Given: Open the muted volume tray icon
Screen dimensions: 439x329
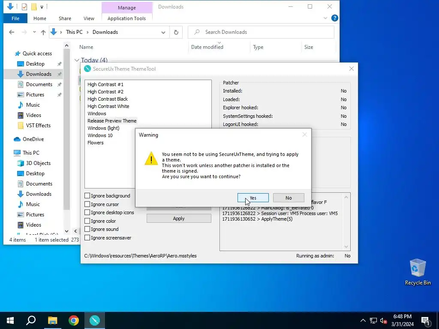Looking at the screenshot, I should coord(383,320).
